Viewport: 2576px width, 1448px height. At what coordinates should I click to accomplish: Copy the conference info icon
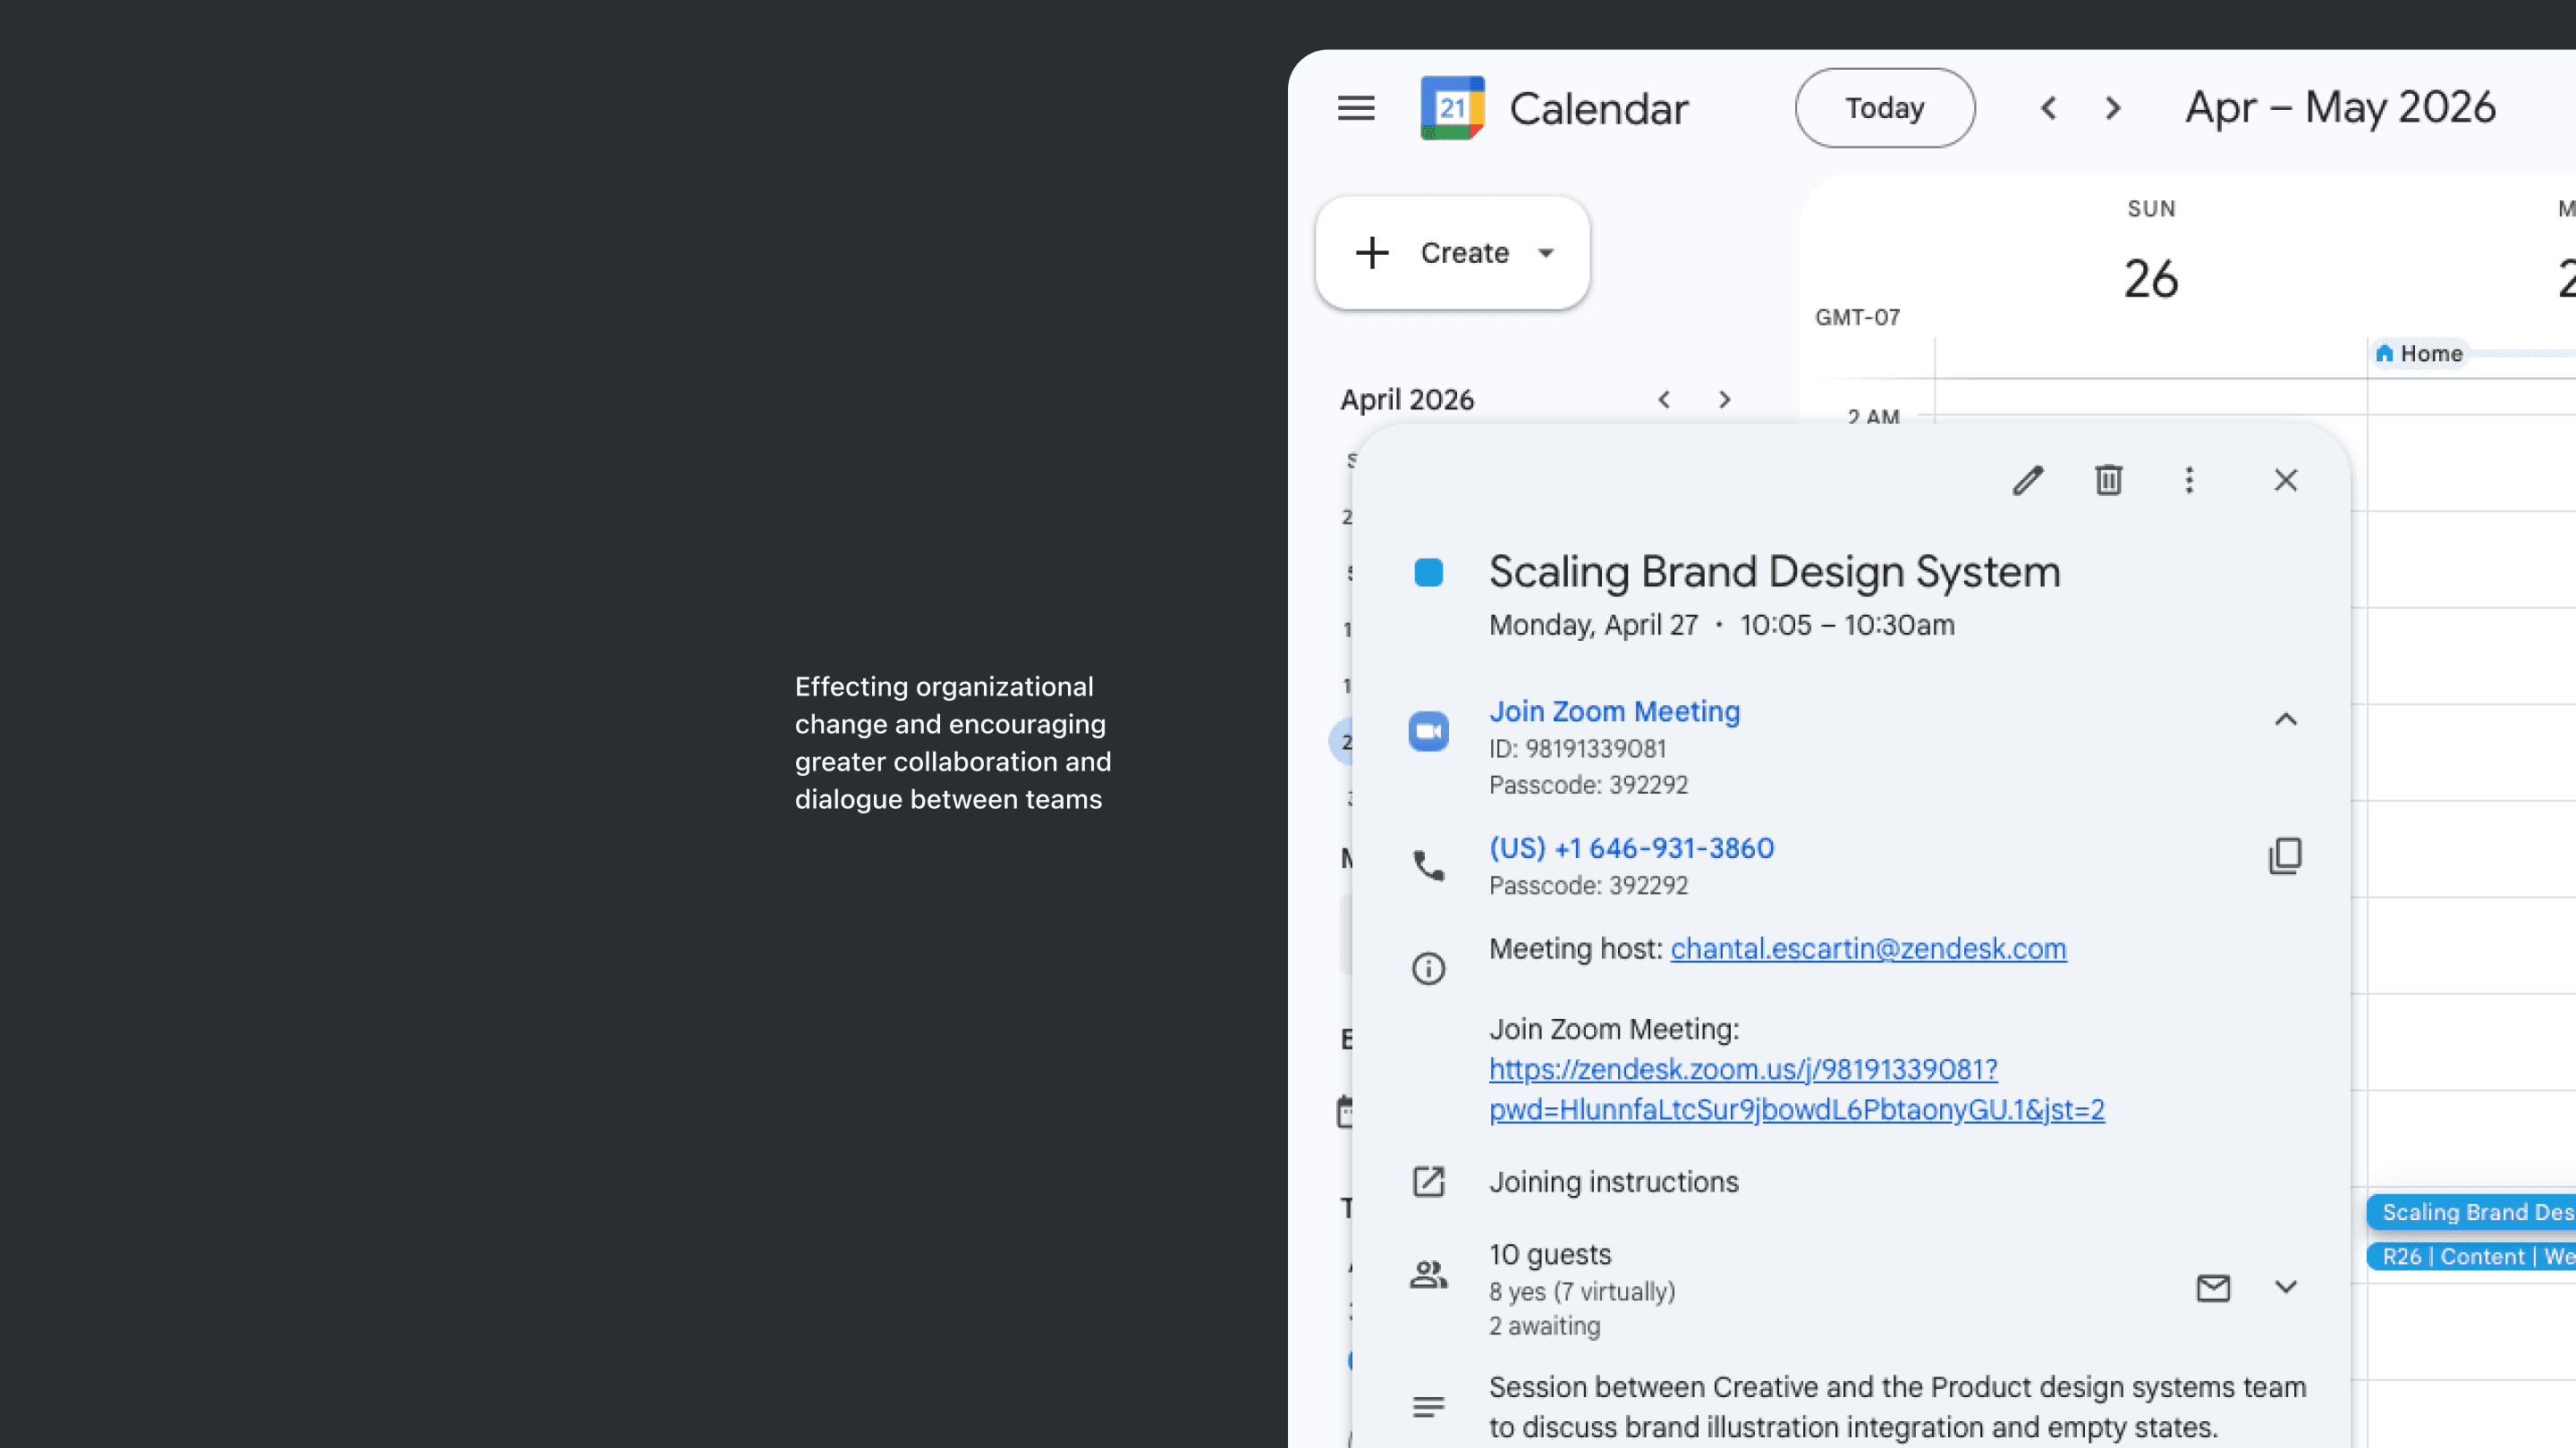coord(2285,856)
